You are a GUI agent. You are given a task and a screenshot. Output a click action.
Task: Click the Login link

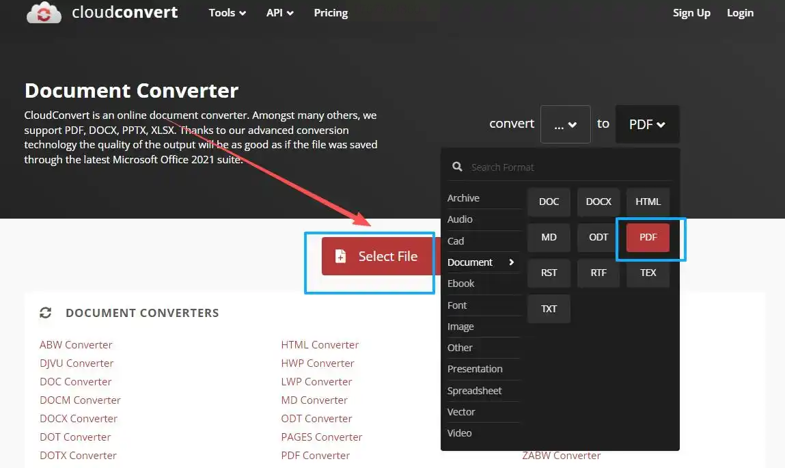[x=740, y=13]
